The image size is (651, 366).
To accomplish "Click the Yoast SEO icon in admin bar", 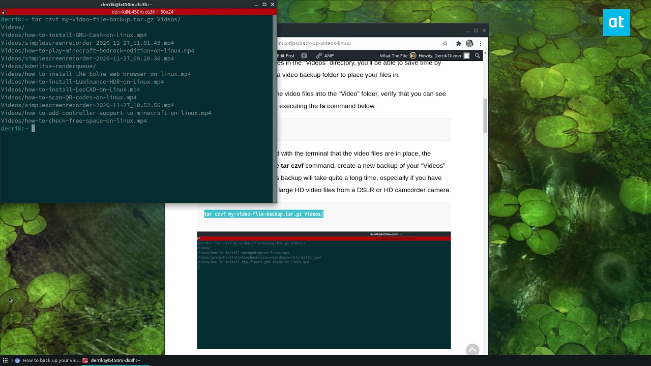I will click(x=304, y=55).
